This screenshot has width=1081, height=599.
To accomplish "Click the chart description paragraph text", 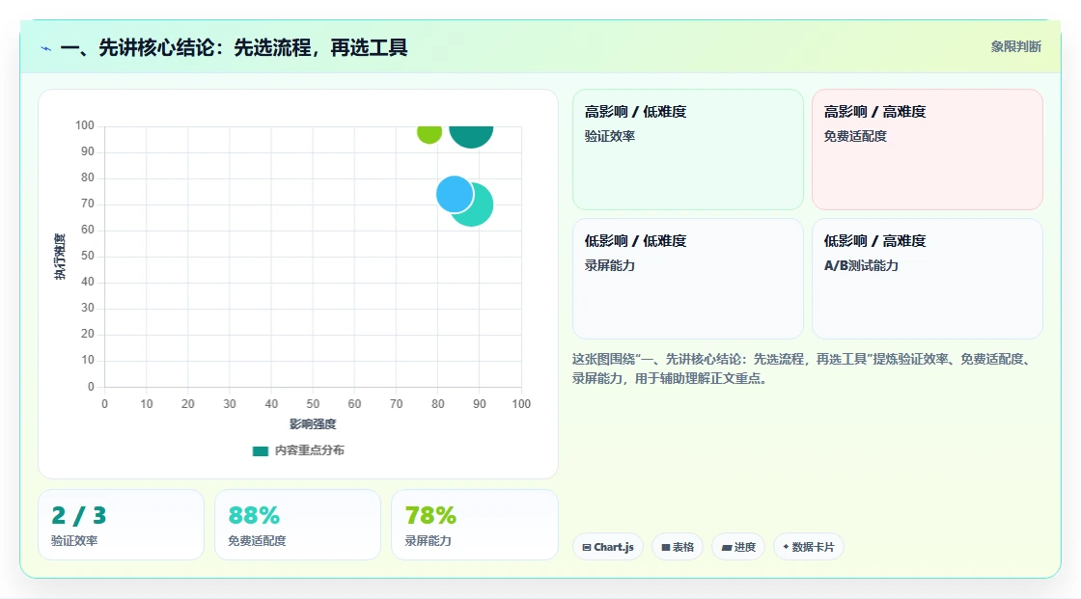I will (801, 368).
